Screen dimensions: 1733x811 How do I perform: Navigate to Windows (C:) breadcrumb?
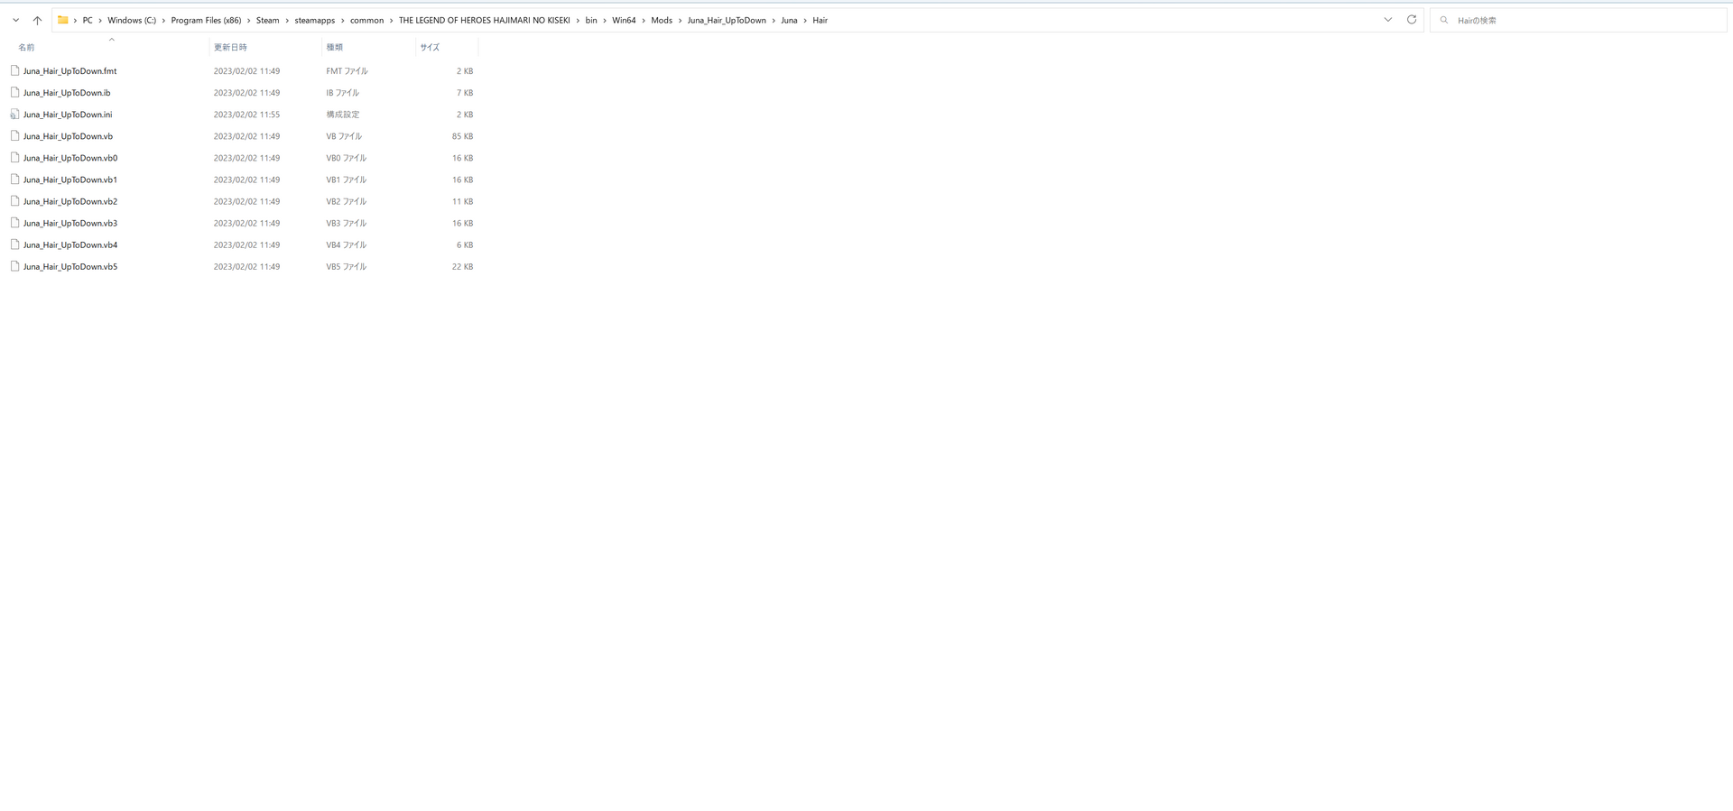pos(132,20)
